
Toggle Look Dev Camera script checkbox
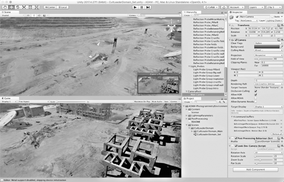(x=236, y=146)
